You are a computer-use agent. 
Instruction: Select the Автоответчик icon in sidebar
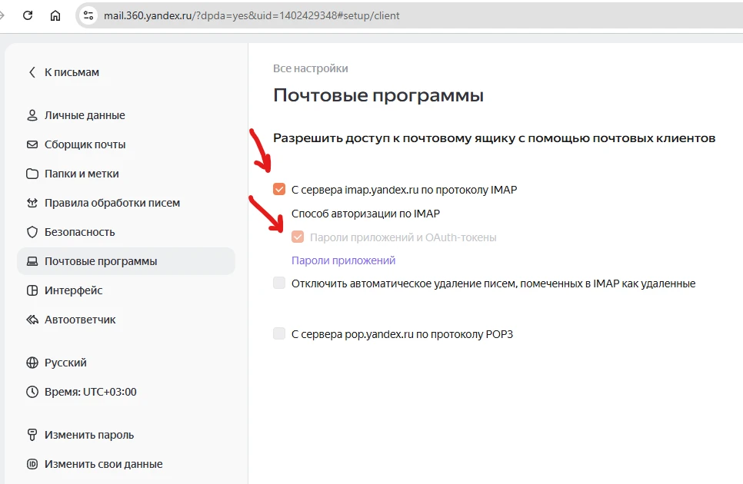click(31, 319)
